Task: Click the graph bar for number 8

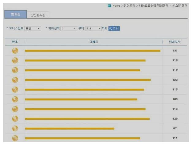Action: (87, 119)
